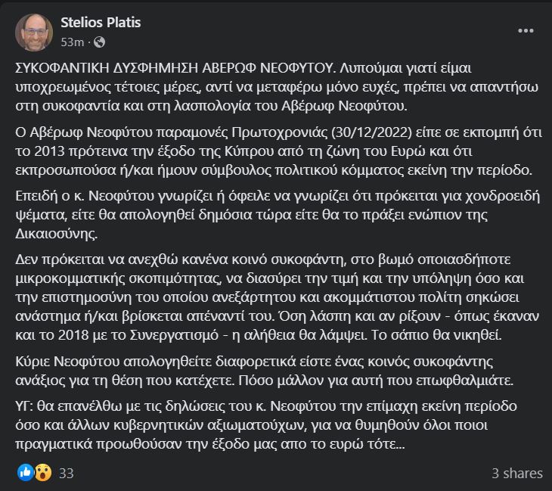
Task: Click the ΣΥΚΟΦΑΝΤΙΚΗ ΔΥΣΦΗΜΗΣΗ ΑΒΕΡΩΦ ΝΕΟΦΥΤΟΥ headline
Action: [x=174, y=67]
